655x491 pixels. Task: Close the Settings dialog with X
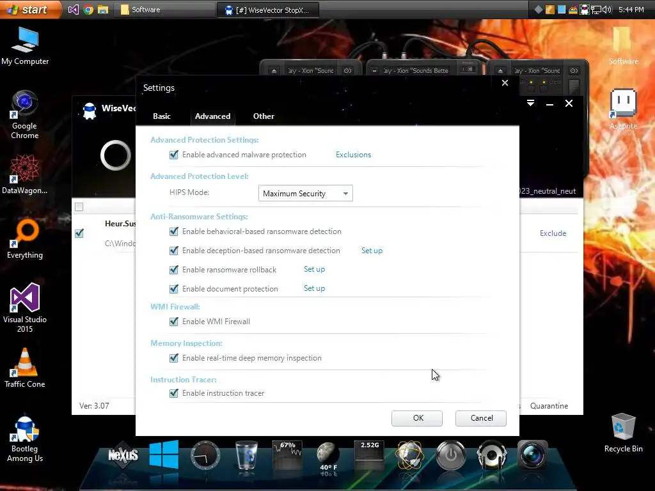505,82
